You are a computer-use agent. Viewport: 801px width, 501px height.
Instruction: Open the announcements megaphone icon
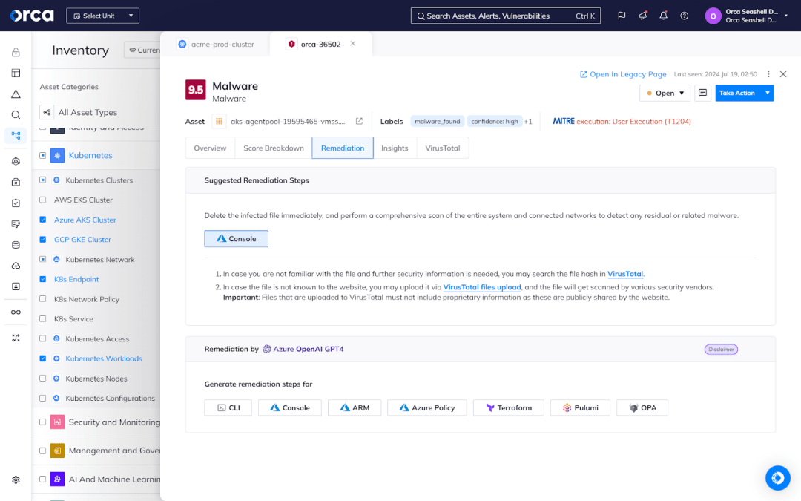[x=642, y=16]
